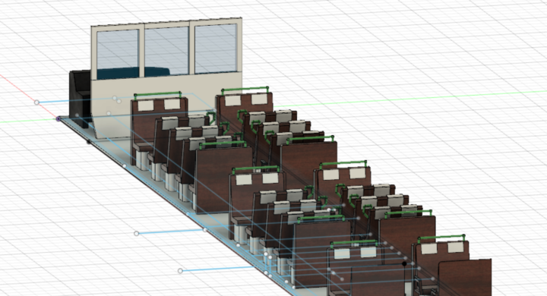Click the teal object behind the windows
547x296 pixels.
(134, 73)
